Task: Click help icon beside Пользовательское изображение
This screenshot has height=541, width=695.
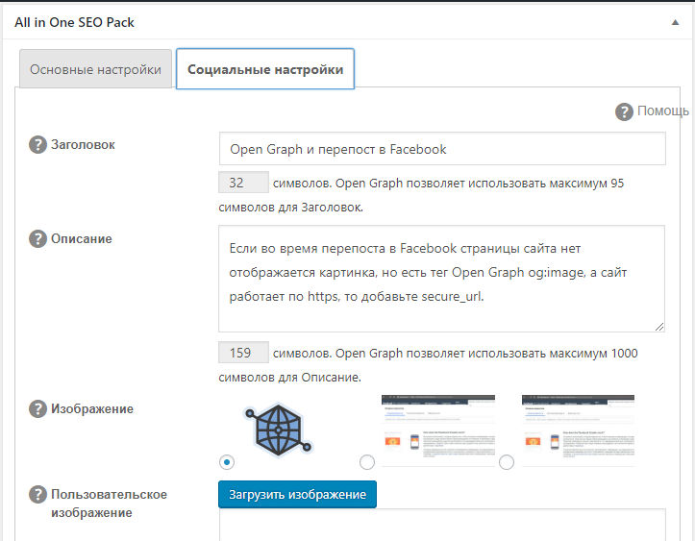Action: click(38, 495)
